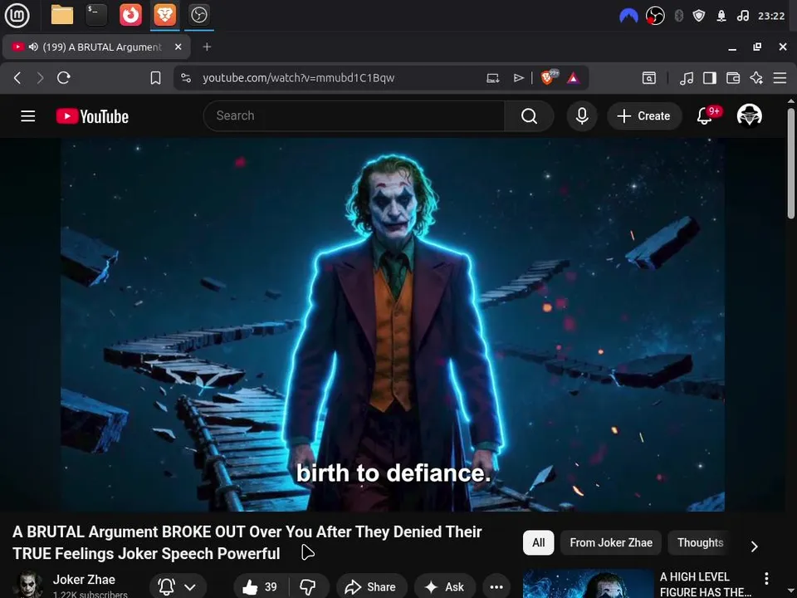The width and height of the screenshot is (797, 598).
Task: Click the Ask button
Action: click(x=445, y=587)
